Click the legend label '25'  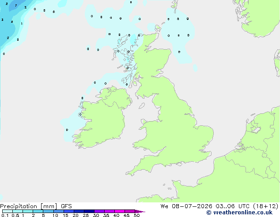tap(86, 215)
